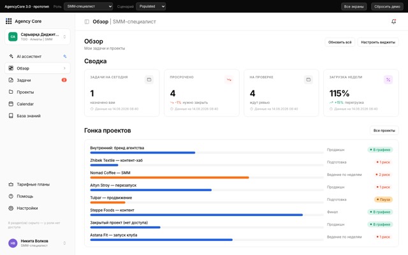This screenshot has width=408, height=255.
Task: Click the Сбросить демо button
Action: (x=387, y=6)
